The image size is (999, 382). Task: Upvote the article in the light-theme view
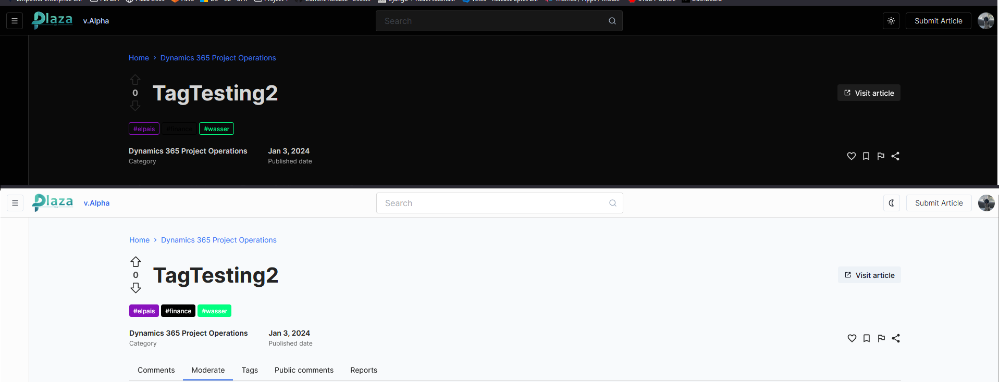pos(135,262)
